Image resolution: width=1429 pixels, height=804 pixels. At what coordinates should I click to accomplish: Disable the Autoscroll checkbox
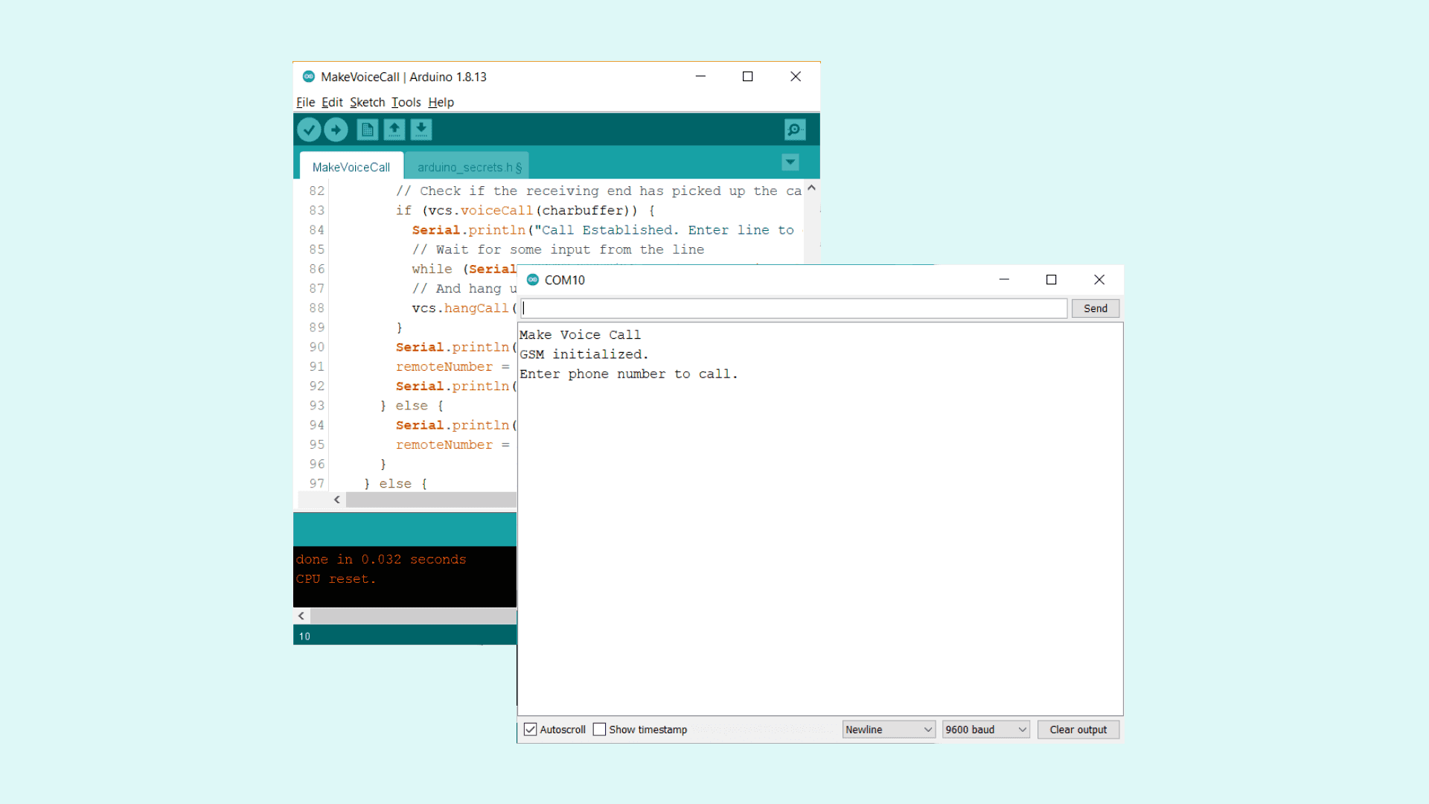[530, 730]
